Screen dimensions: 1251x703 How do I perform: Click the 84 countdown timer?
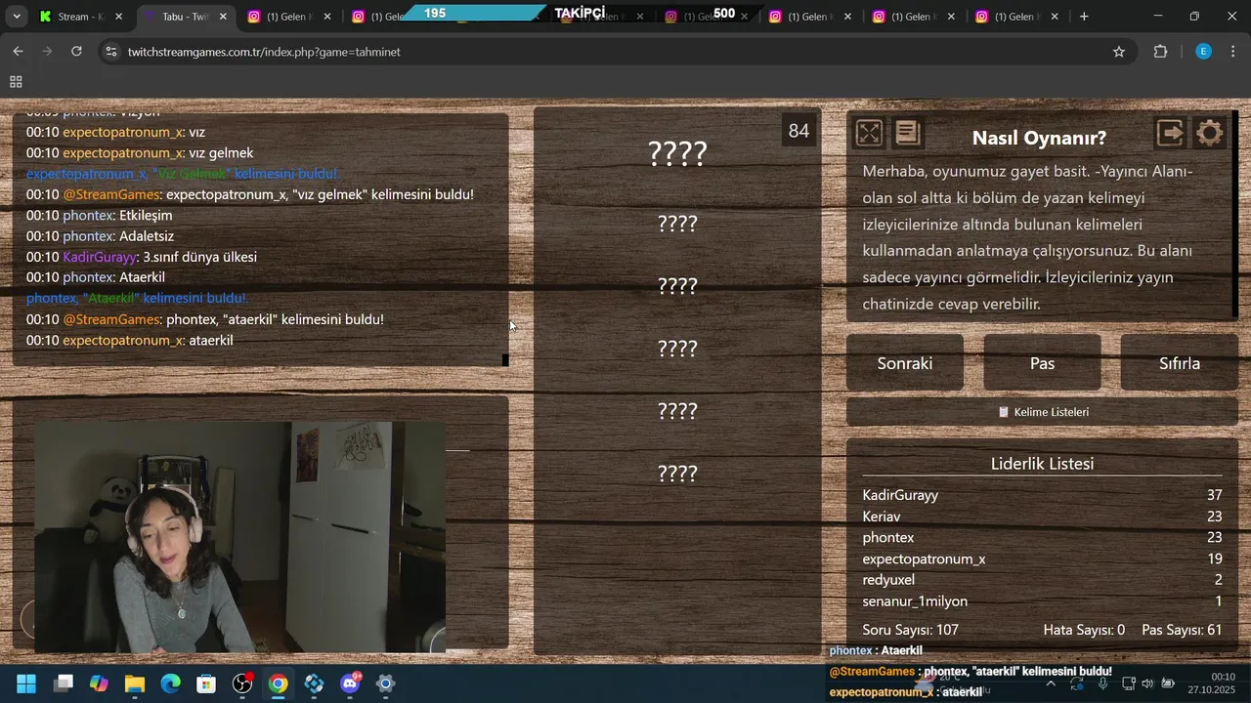point(798,131)
